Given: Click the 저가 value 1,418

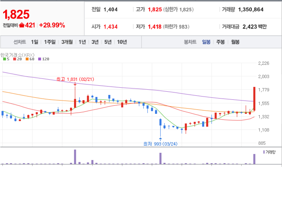Looking at the screenshot, I should pyautogui.click(x=155, y=27).
